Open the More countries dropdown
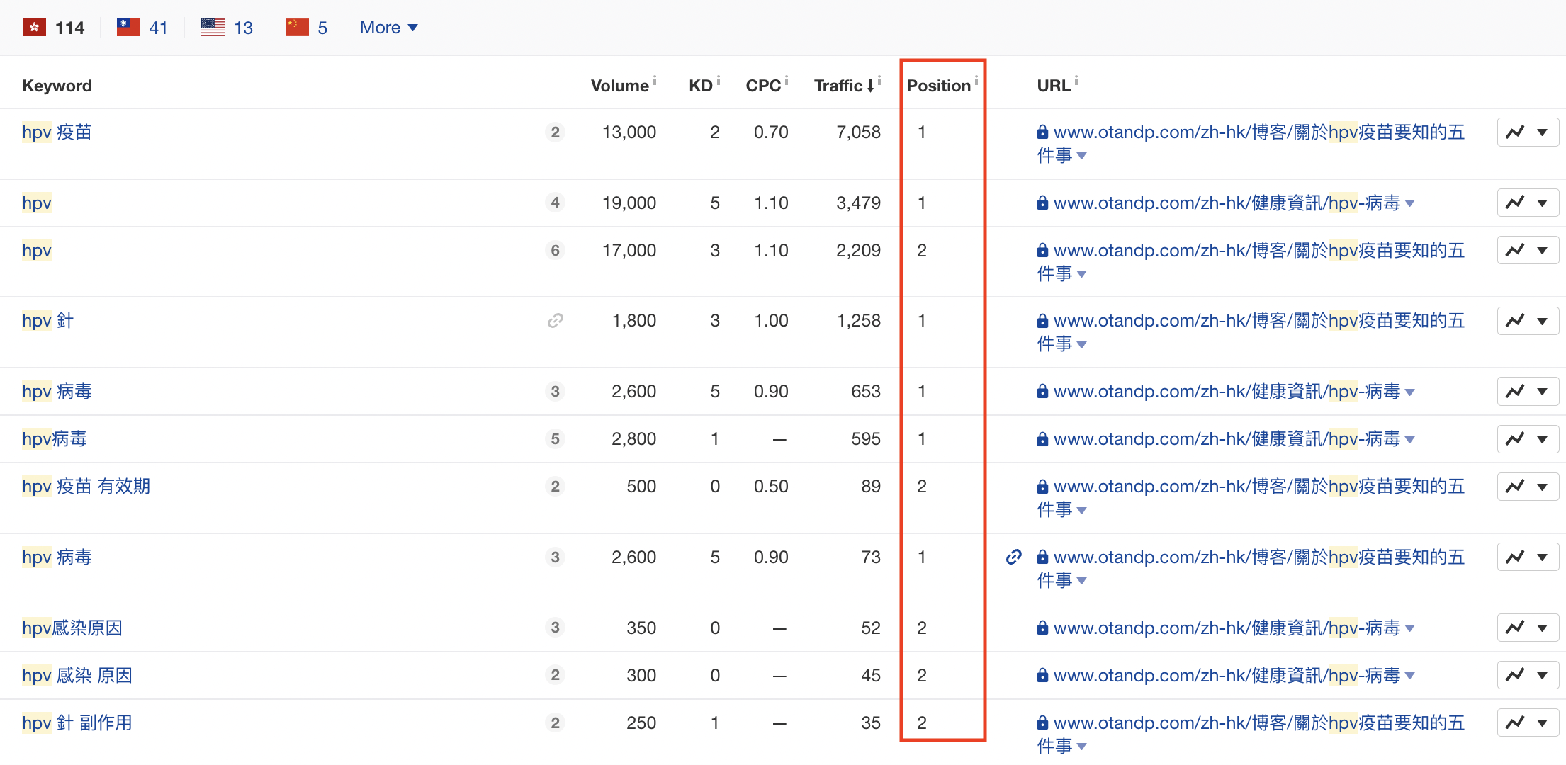 pos(388,27)
